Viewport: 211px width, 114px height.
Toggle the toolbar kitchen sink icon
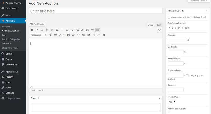(x=98, y=30)
